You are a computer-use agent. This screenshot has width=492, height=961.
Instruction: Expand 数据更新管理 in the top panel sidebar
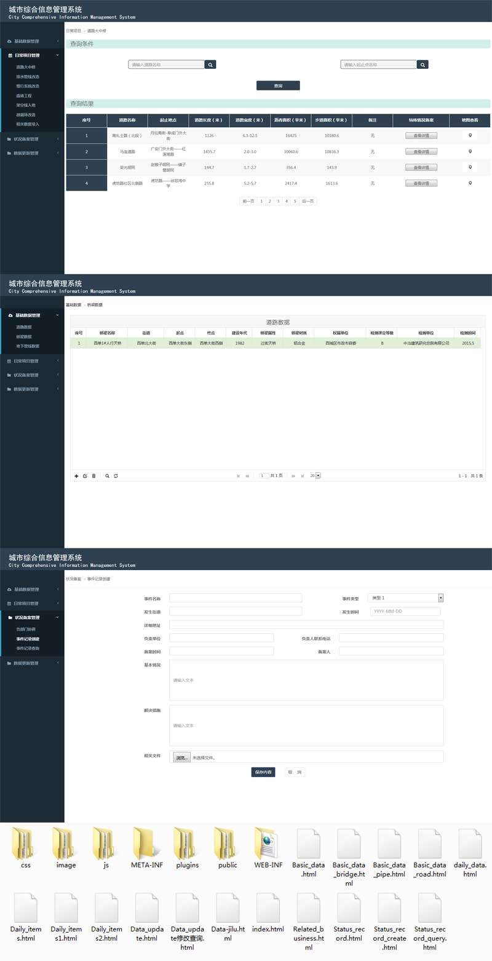coord(32,153)
